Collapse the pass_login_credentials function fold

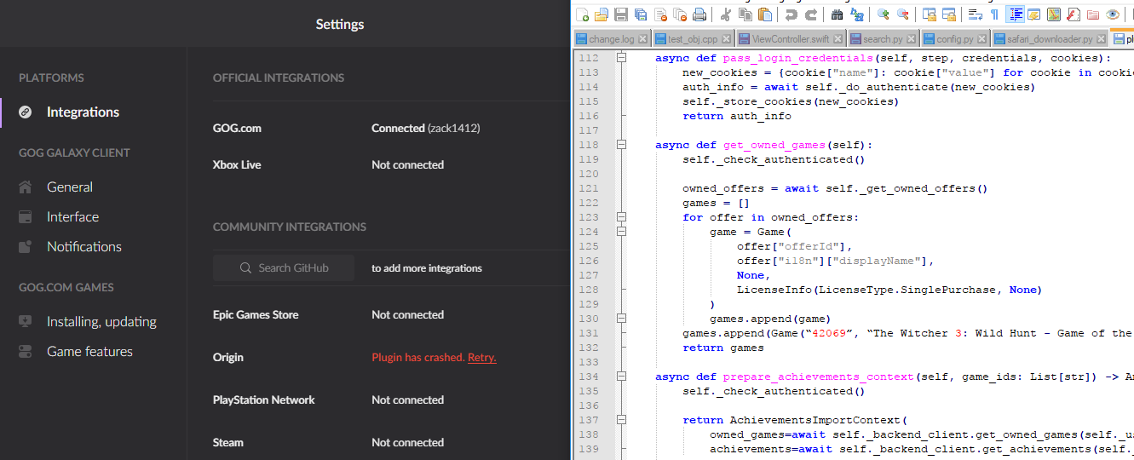pyautogui.click(x=621, y=58)
